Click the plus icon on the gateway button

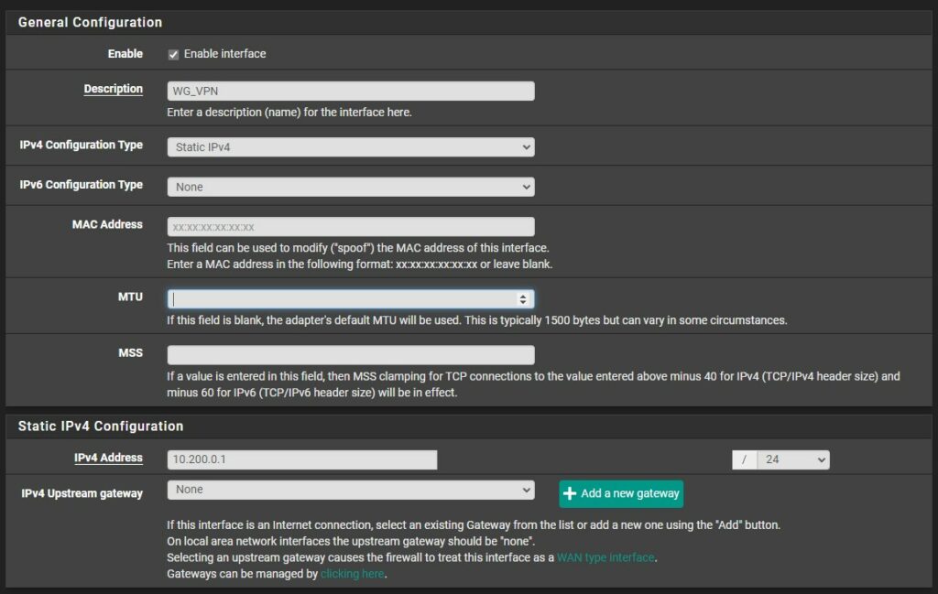(570, 493)
